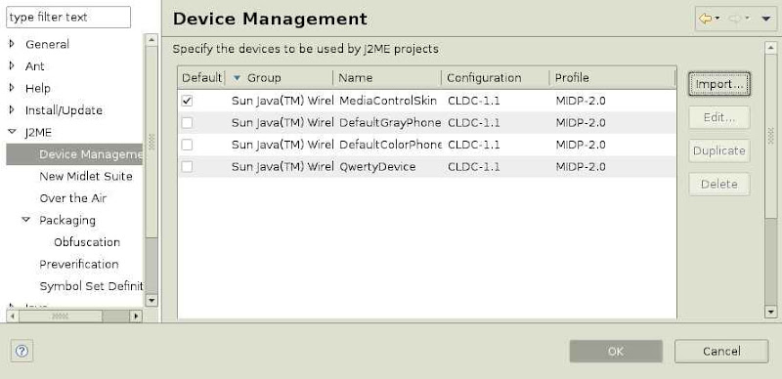
Task: Expand the Ant preferences node
Action: tap(12, 65)
